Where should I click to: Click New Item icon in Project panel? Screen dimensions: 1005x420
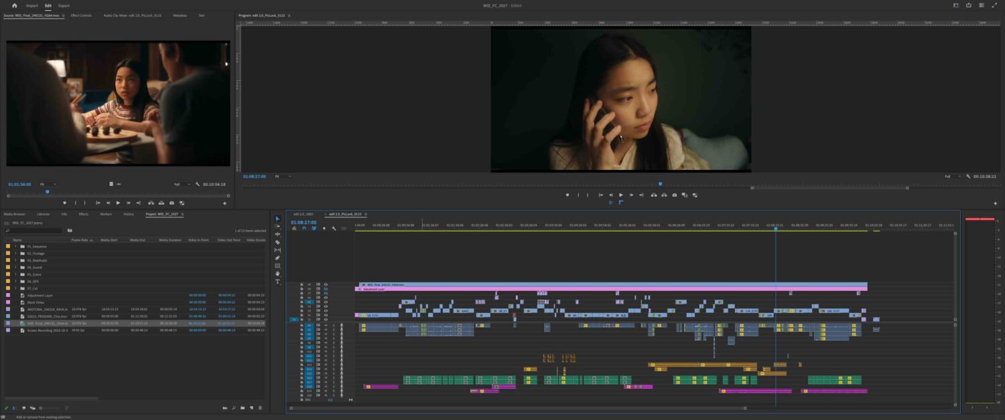[251, 408]
